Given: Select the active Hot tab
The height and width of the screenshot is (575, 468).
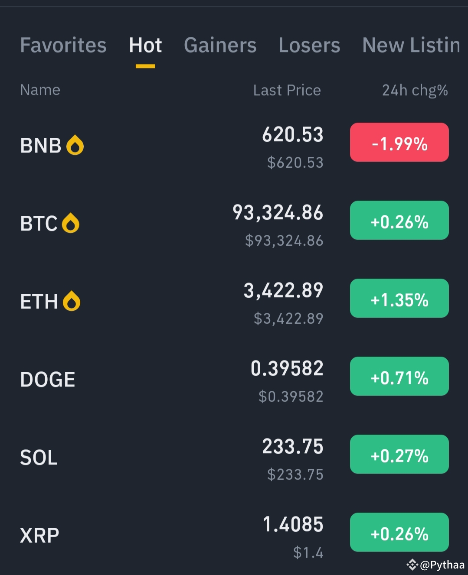Looking at the screenshot, I should point(145,45).
